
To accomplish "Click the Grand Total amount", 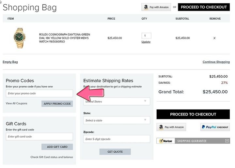I will pos(215,92).
